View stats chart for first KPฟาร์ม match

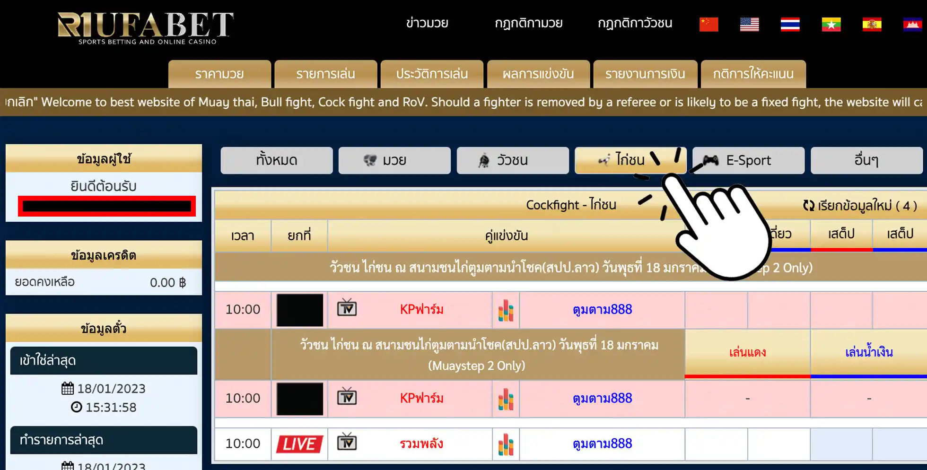click(506, 311)
